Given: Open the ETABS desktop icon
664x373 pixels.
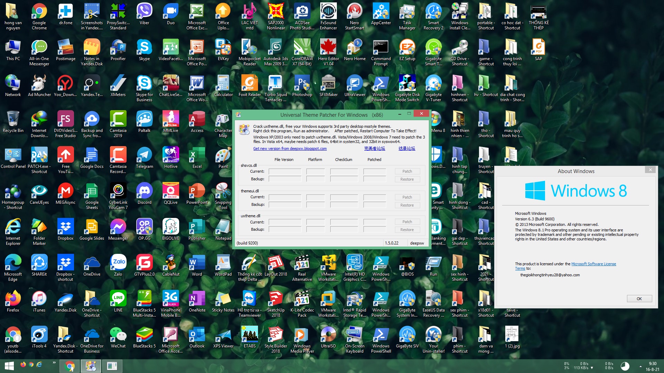Looking at the screenshot, I should click(249, 337).
